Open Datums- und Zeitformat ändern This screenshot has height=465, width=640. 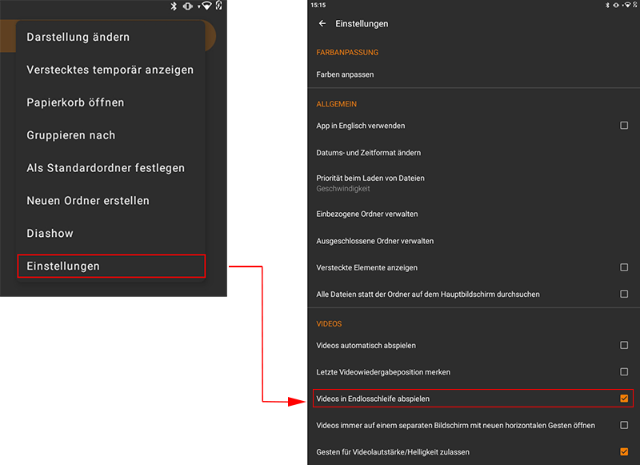474,153
